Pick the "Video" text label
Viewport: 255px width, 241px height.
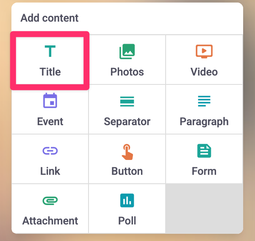pos(204,72)
